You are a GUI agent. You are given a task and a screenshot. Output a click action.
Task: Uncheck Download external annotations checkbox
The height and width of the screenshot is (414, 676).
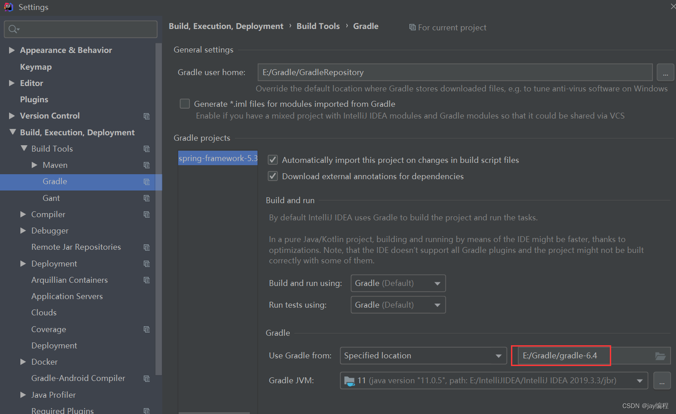272,176
